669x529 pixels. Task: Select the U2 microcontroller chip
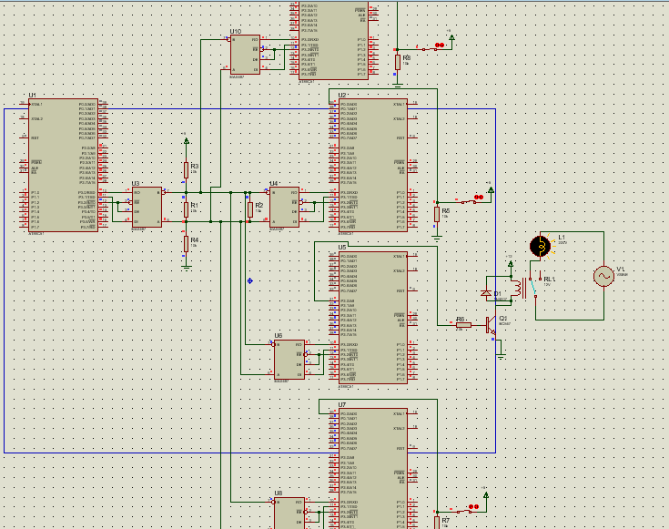tap(373, 166)
